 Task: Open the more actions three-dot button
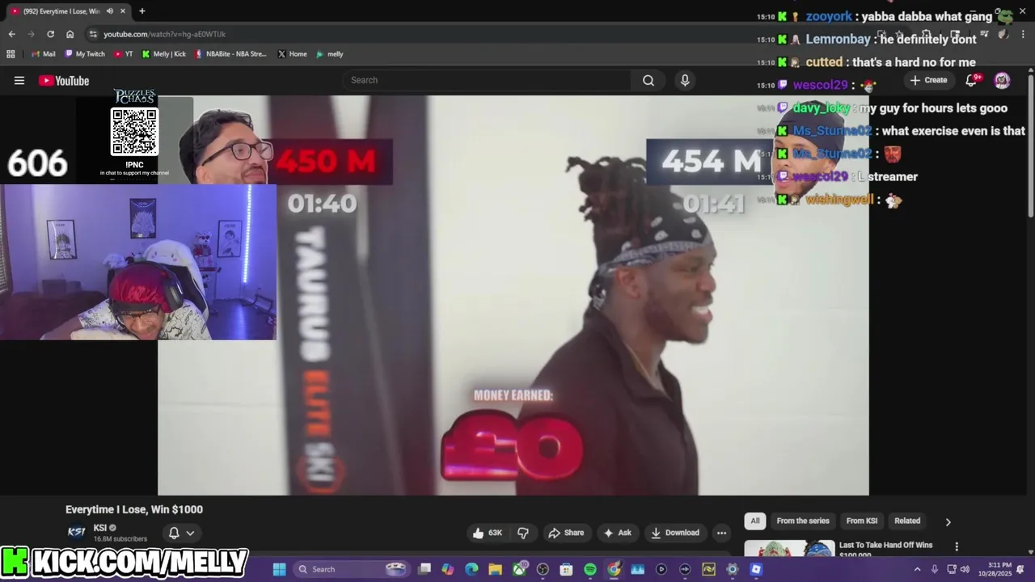[721, 533]
